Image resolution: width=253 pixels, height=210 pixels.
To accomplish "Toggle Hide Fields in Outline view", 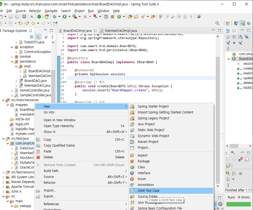I will pos(247,37).
